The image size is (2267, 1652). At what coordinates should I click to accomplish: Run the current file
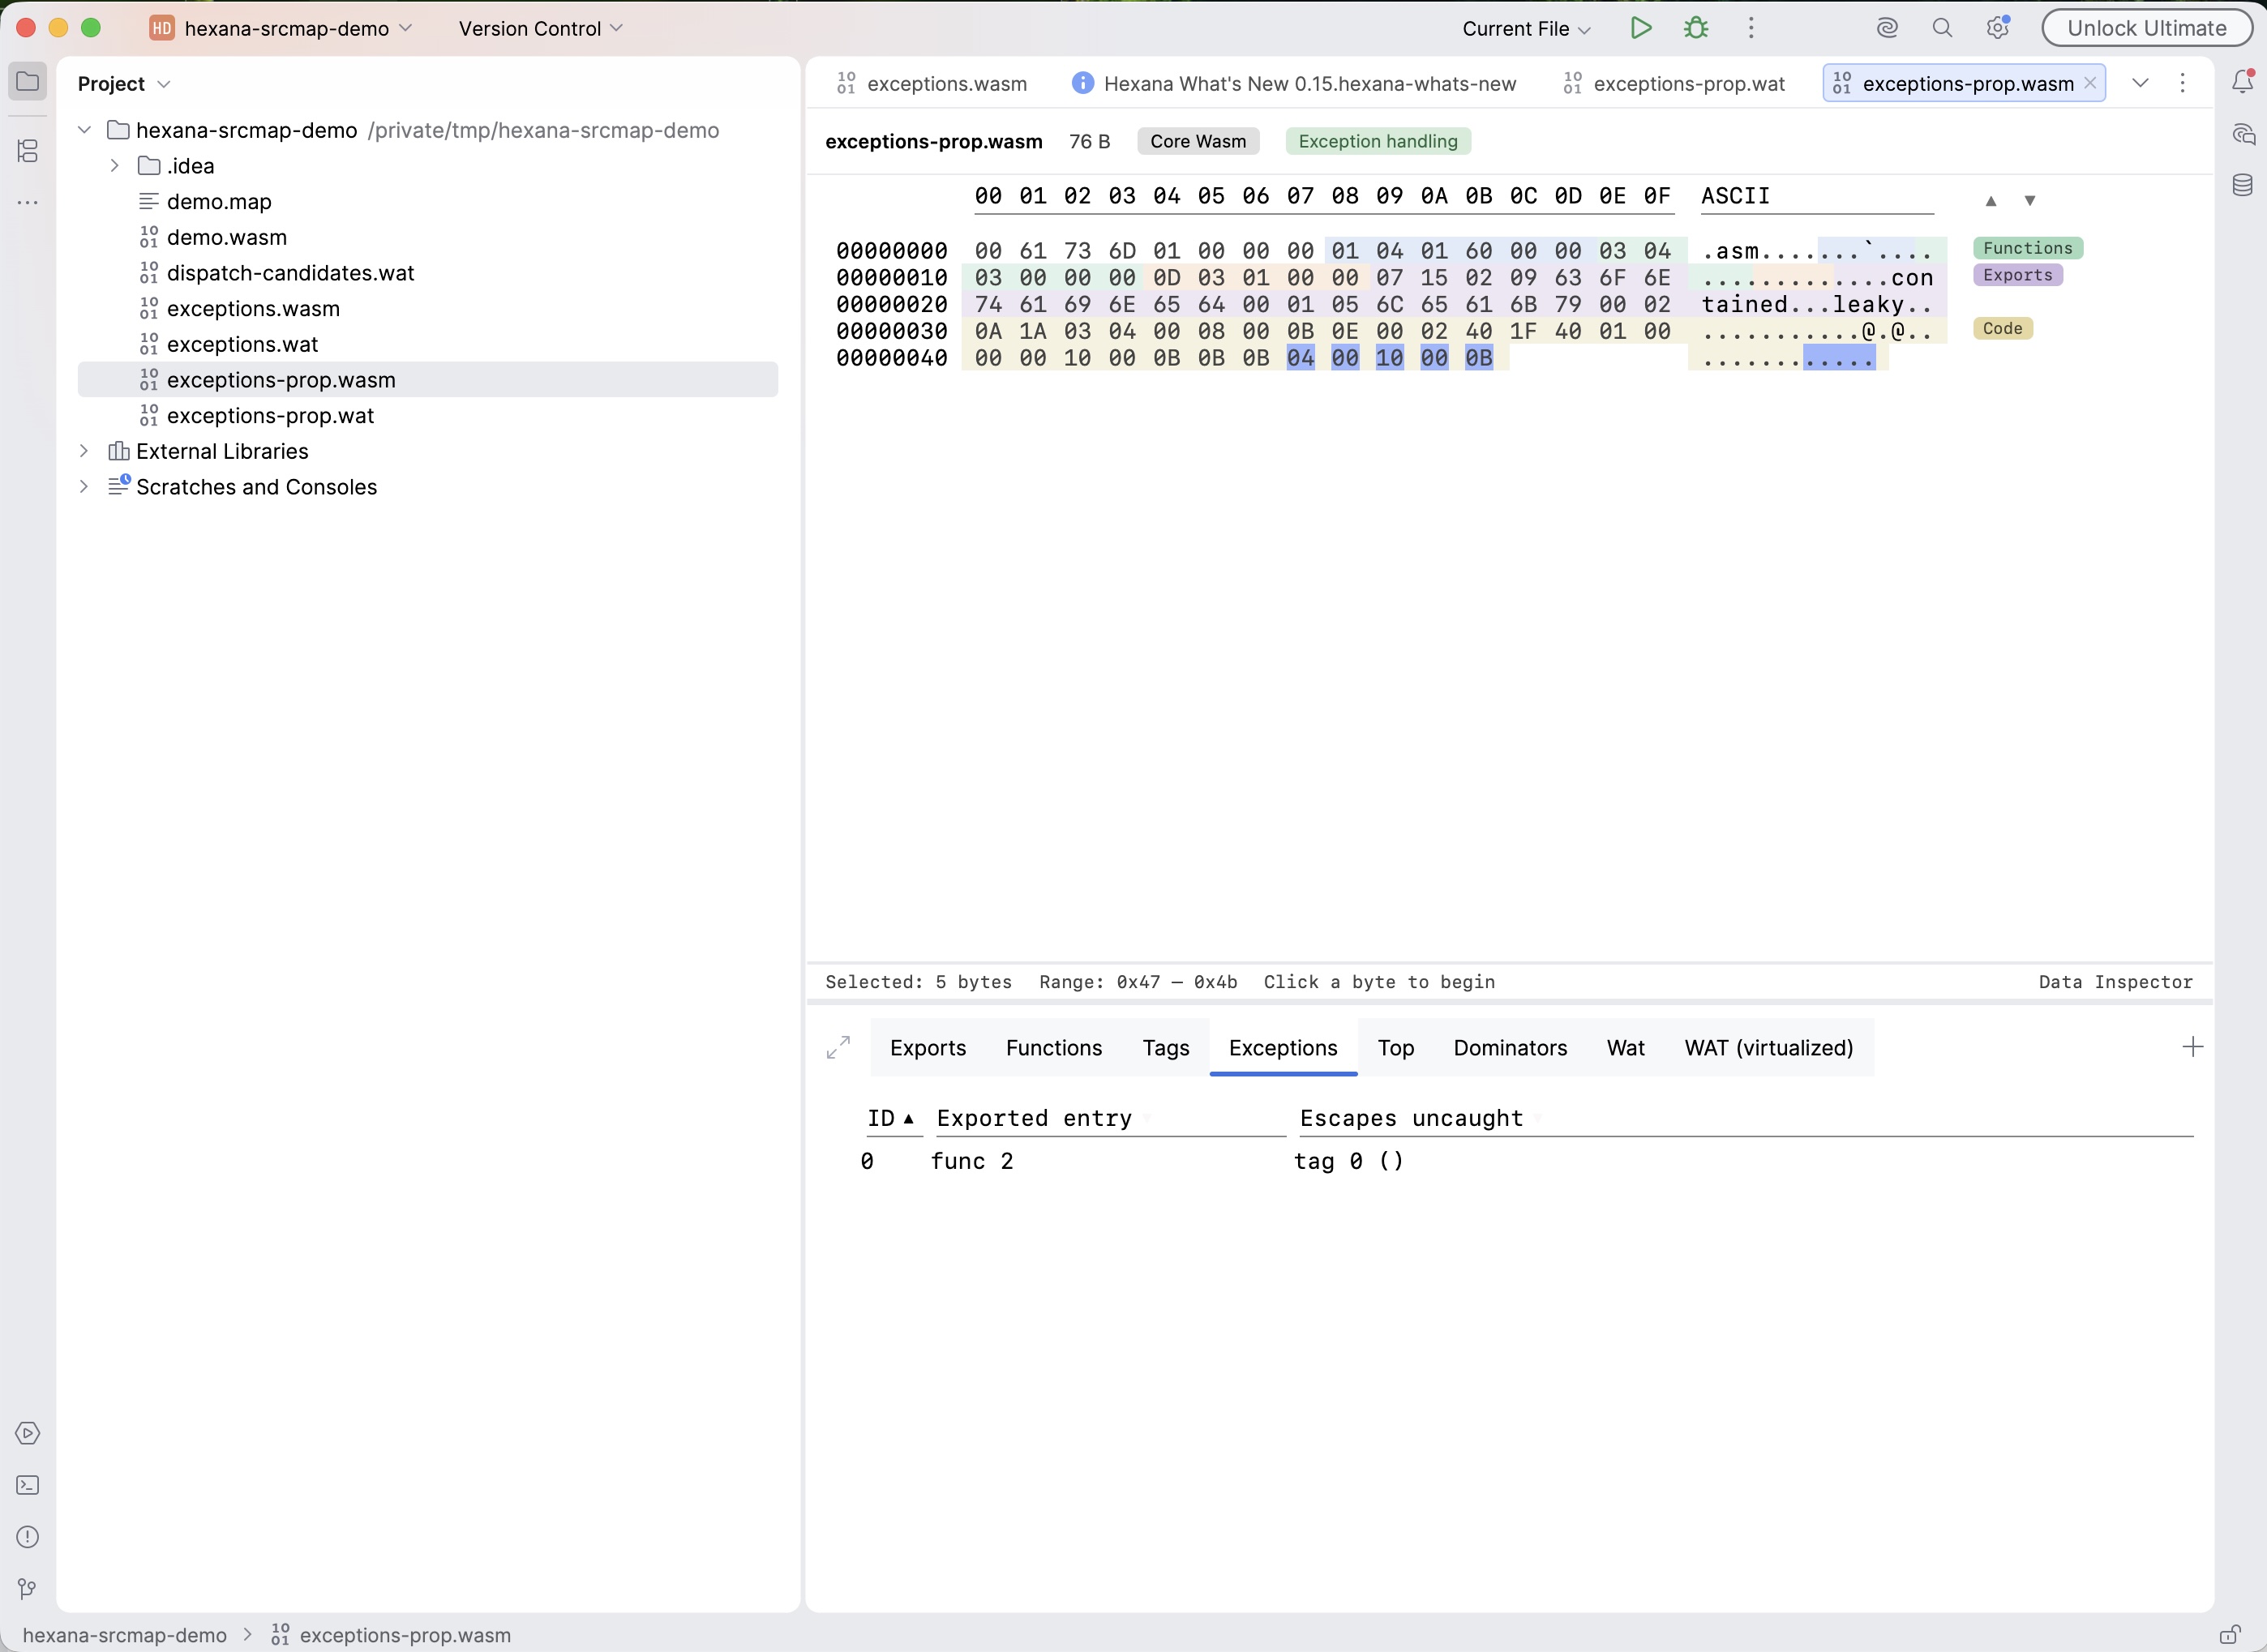pos(1640,28)
